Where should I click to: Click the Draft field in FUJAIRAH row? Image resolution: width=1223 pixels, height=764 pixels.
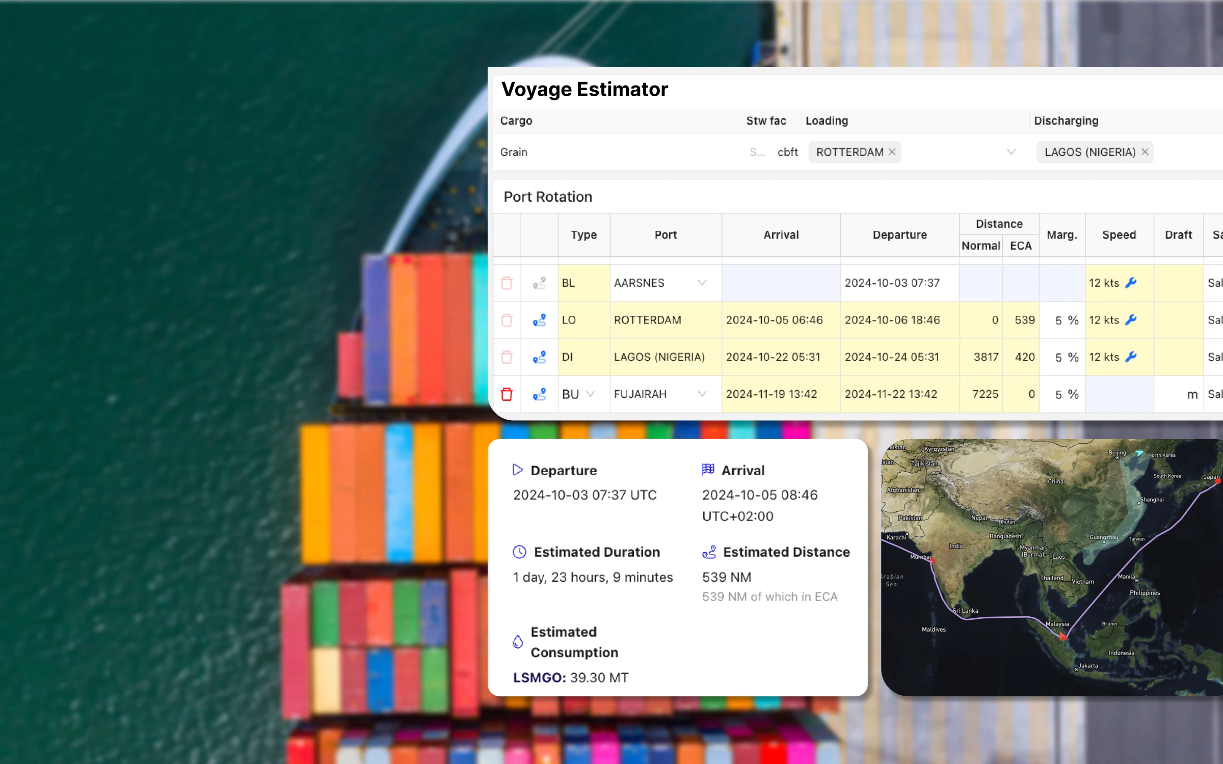(1178, 394)
